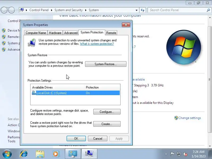This screenshot has height=159, width=212.
Task: Click the shield icon beside Change settings
Action: pyautogui.click(x=176, y=118)
